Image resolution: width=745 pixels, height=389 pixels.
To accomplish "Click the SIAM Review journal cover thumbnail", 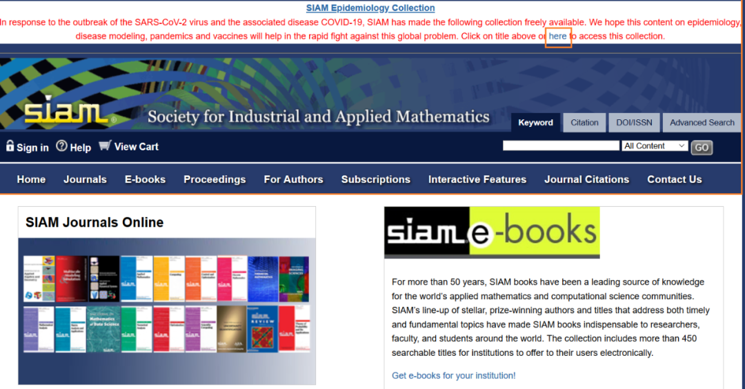I will coord(263,329).
